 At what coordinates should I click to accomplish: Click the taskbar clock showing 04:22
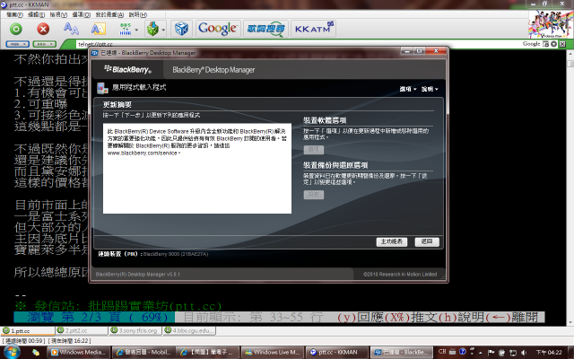[x=549, y=353]
